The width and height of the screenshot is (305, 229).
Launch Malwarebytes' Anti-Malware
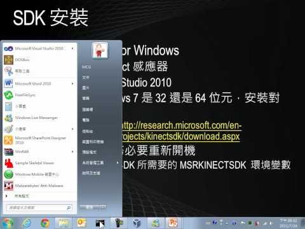39,186
